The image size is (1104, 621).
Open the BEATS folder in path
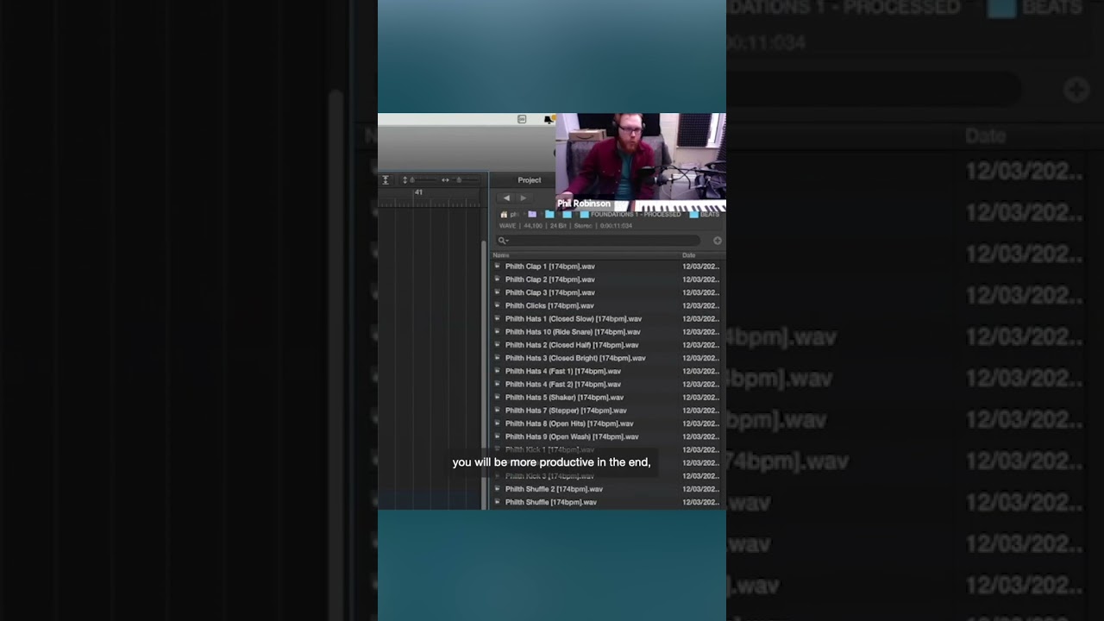[x=705, y=214]
